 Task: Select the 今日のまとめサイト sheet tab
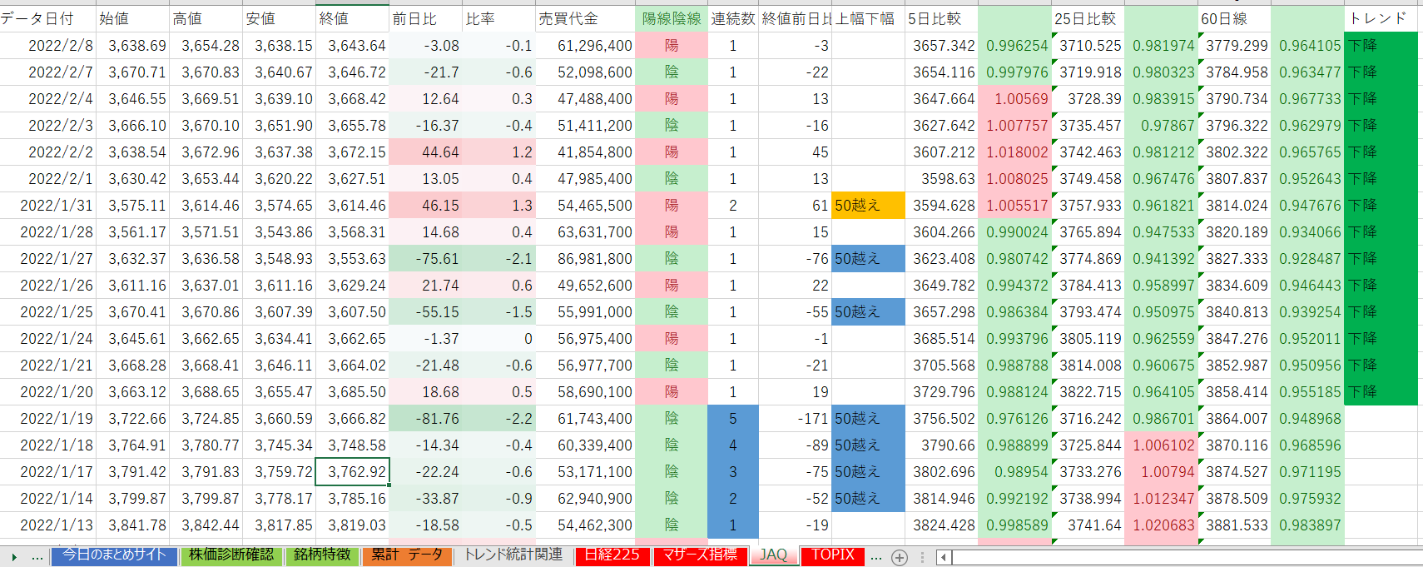[x=114, y=555]
